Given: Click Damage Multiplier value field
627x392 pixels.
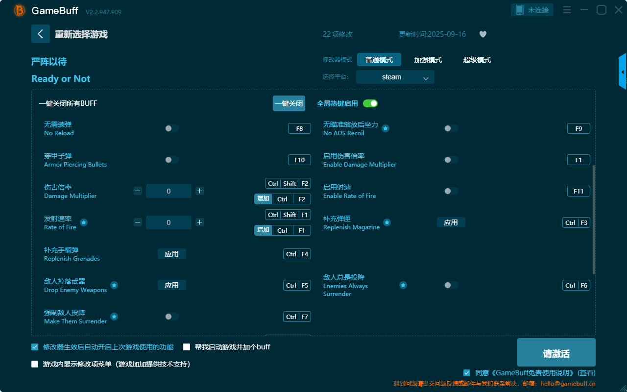Looking at the screenshot, I should pyautogui.click(x=169, y=191).
